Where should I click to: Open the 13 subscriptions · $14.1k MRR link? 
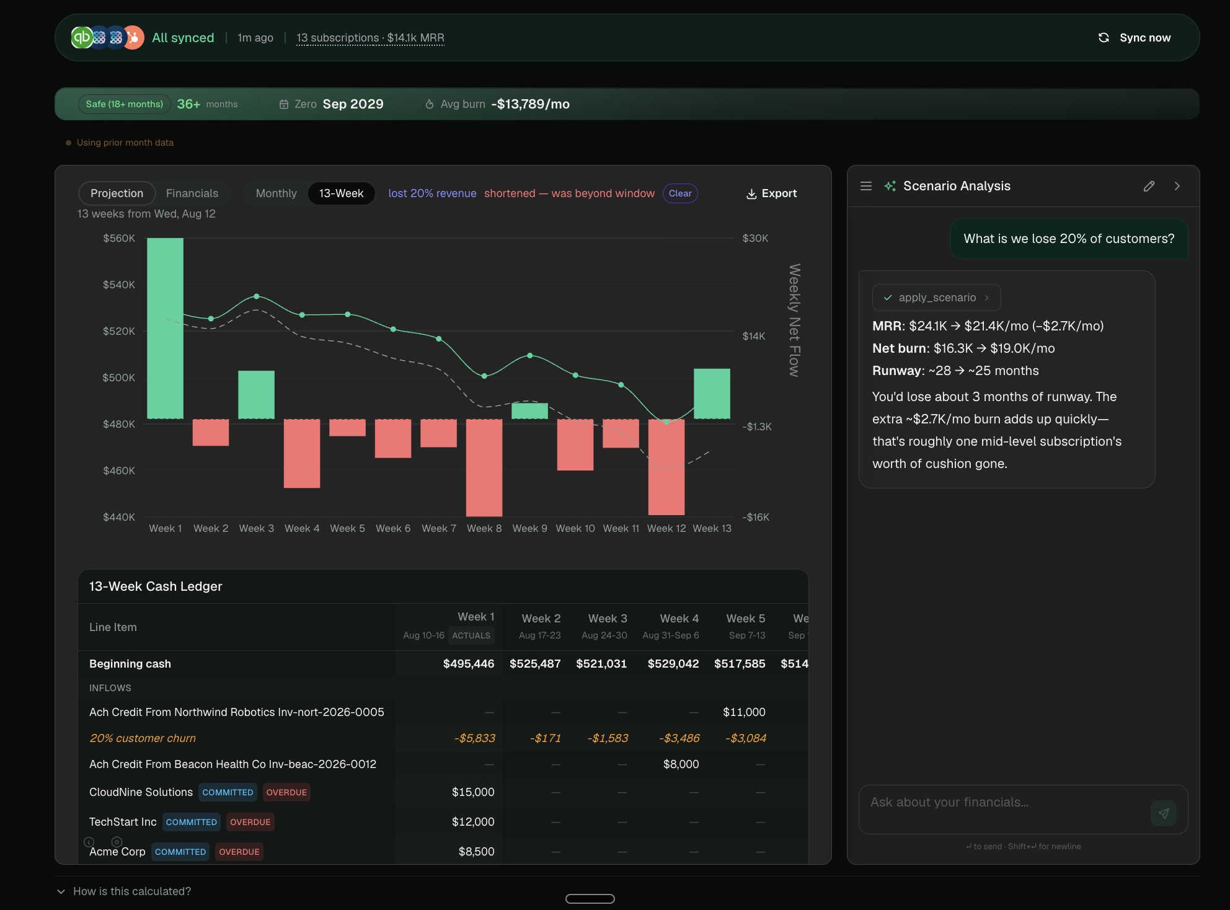coord(370,38)
